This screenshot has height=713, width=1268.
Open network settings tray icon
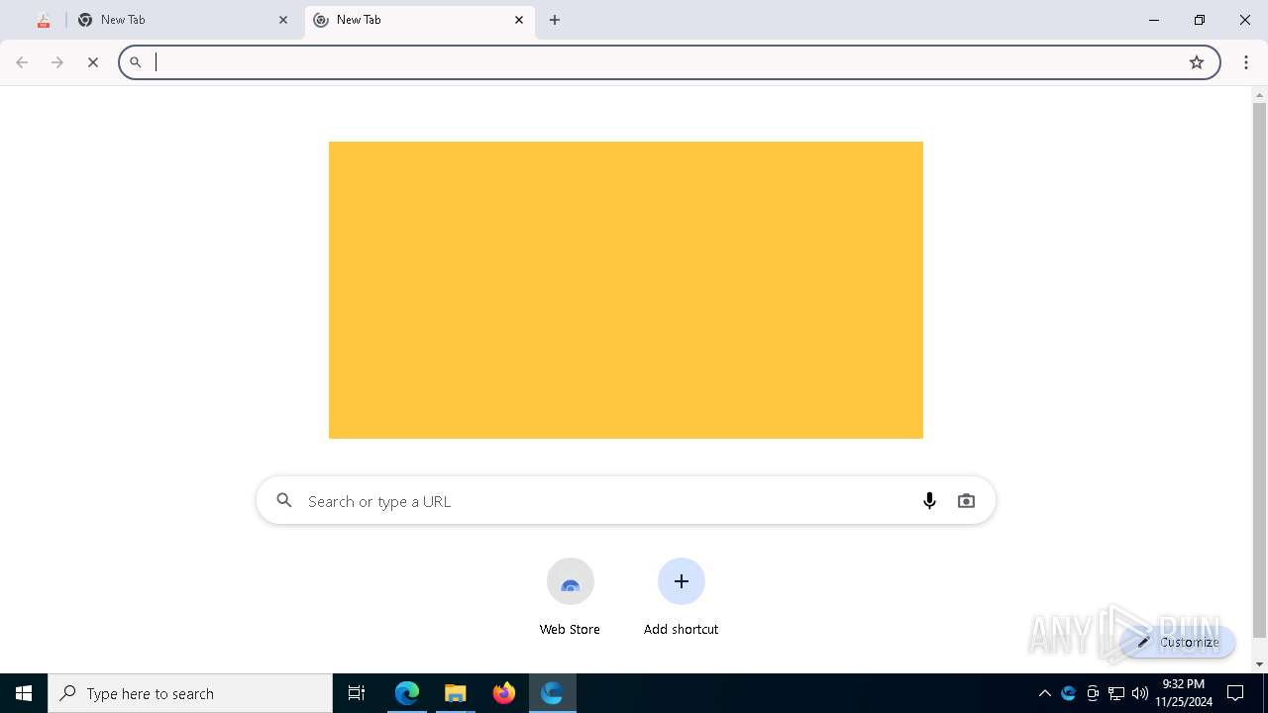1116,693
